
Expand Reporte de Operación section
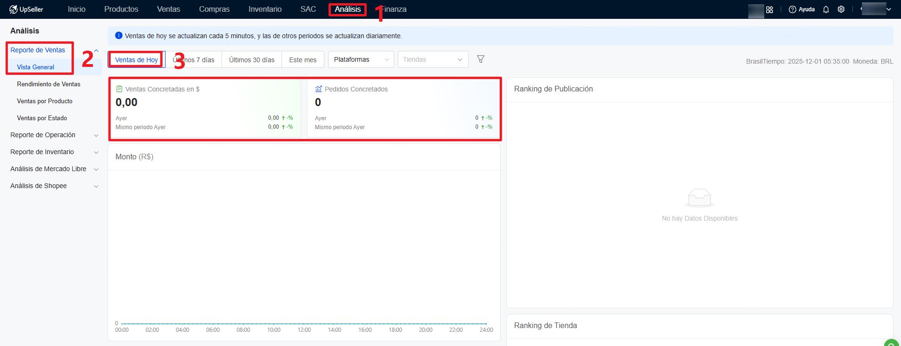point(54,135)
